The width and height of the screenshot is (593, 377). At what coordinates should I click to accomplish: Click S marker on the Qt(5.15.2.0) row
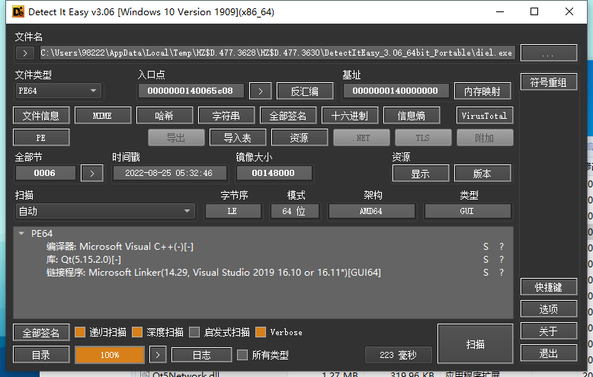pos(486,260)
